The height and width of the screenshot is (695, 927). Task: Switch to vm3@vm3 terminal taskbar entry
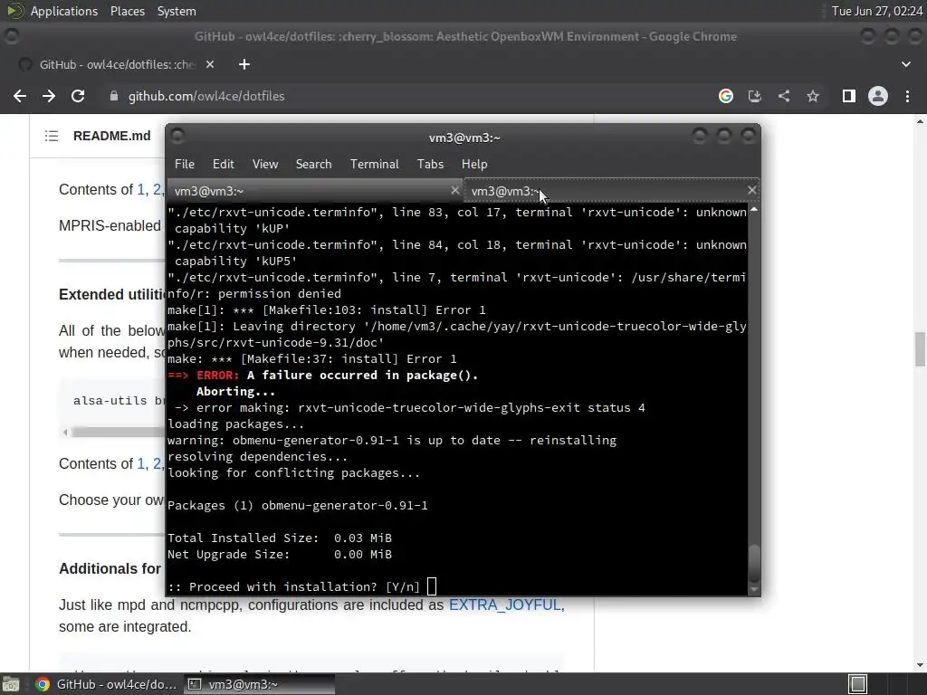click(260, 684)
